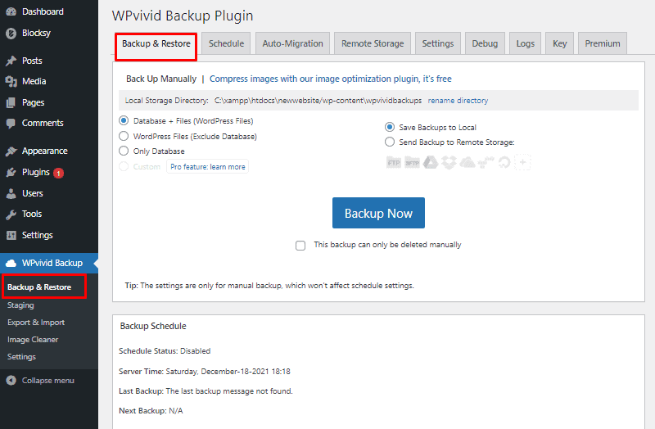Click the Appearance menu label
This screenshot has height=429, width=655.
pyautogui.click(x=45, y=151)
